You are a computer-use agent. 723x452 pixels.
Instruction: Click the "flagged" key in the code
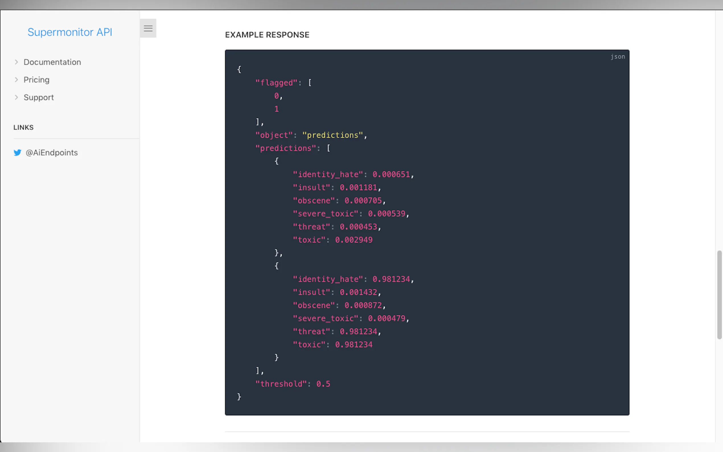276,83
